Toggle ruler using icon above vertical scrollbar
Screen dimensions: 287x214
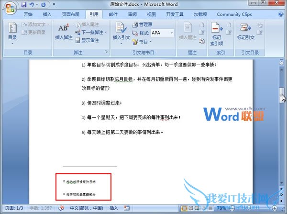pos(282,63)
